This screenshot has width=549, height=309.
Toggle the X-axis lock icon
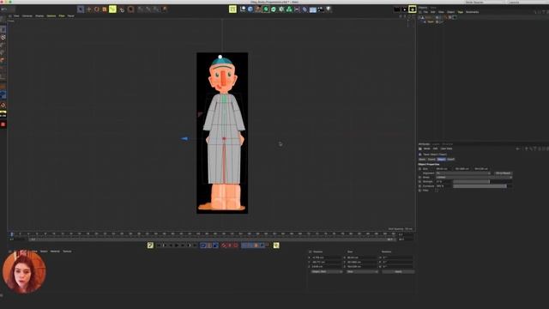141,9
